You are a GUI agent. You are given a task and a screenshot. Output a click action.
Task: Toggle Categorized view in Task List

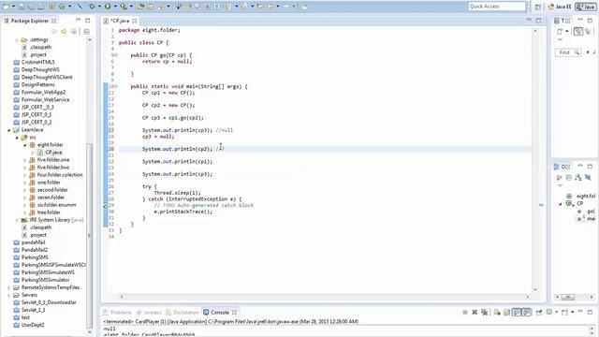point(578,31)
